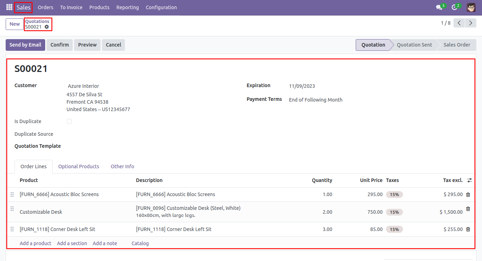Open the Orders menu

tap(46, 7)
